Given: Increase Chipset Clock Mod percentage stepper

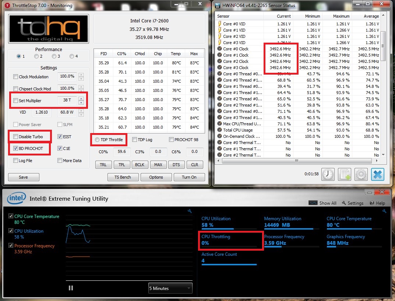Looking at the screenshot, I should [x=81, y=87].
